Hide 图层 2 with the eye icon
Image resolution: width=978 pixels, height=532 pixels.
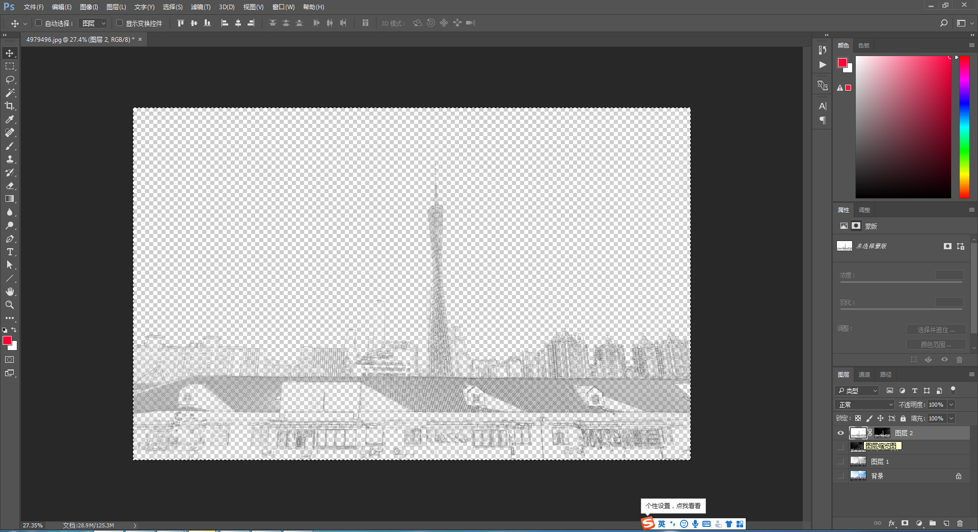tap(840, 433)
